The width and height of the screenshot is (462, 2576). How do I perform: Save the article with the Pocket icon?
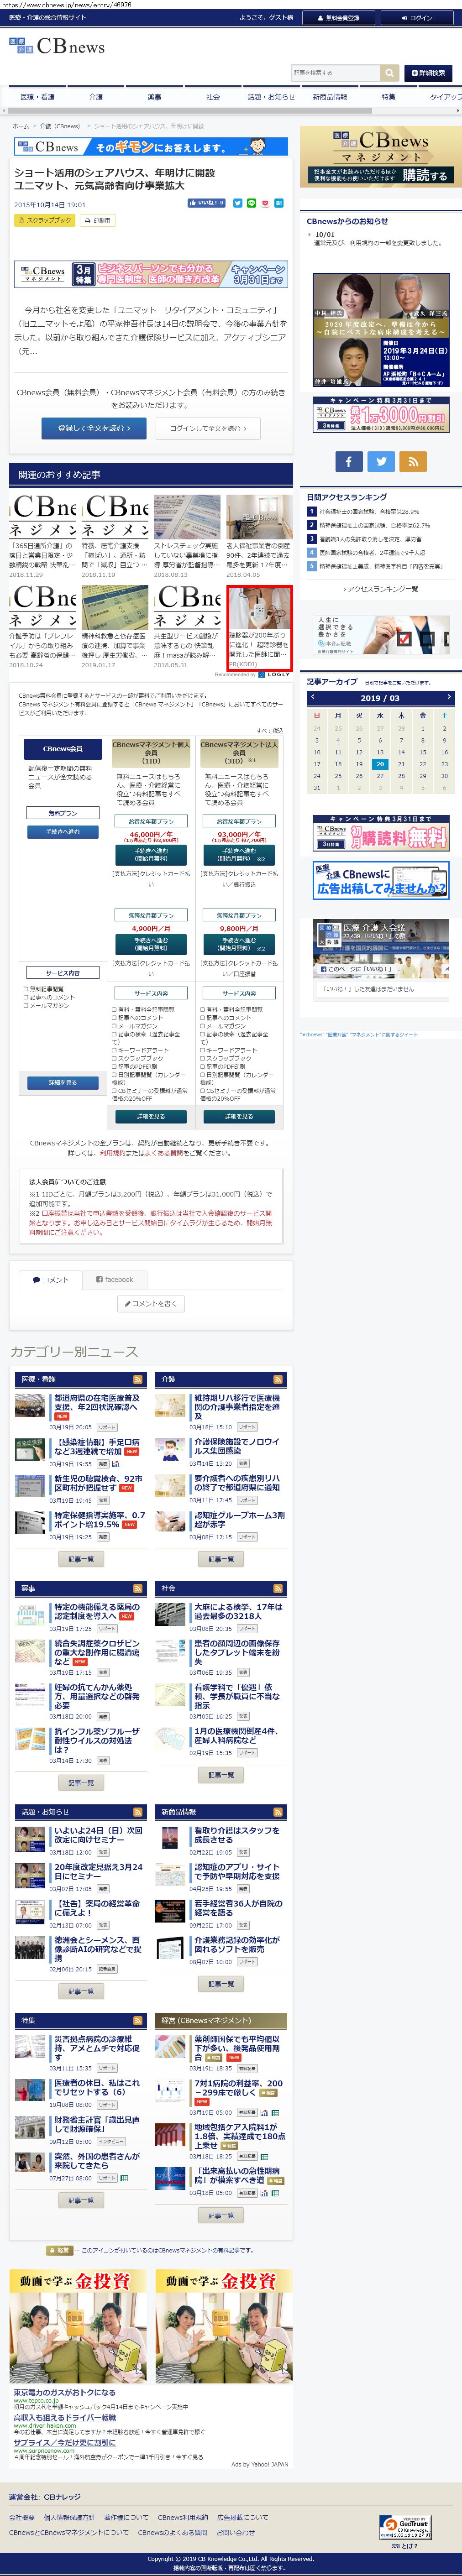265,203
